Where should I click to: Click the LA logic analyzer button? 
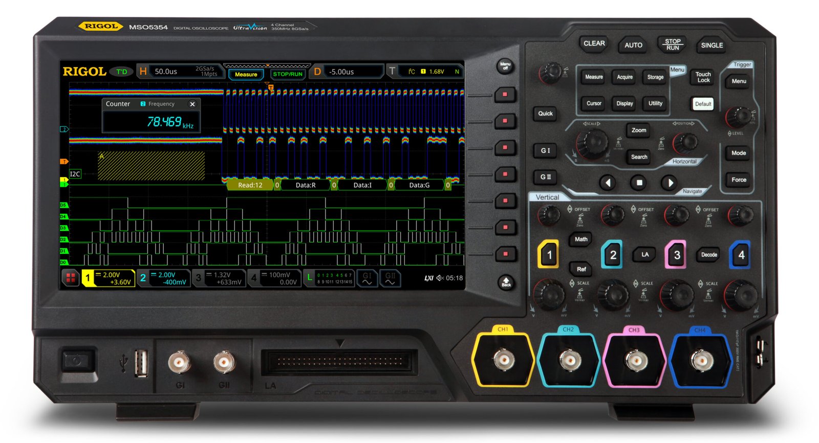pos(645,255)
